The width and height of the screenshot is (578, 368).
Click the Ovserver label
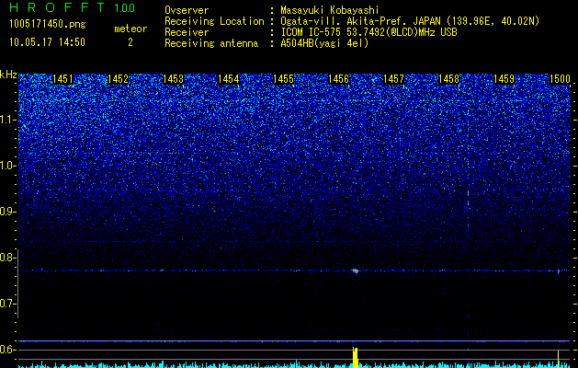coord(187,10)
